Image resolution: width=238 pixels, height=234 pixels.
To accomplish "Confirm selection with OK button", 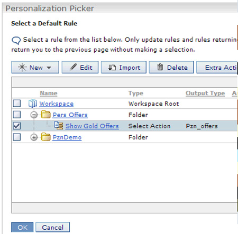I will click(x=22, y=227).
